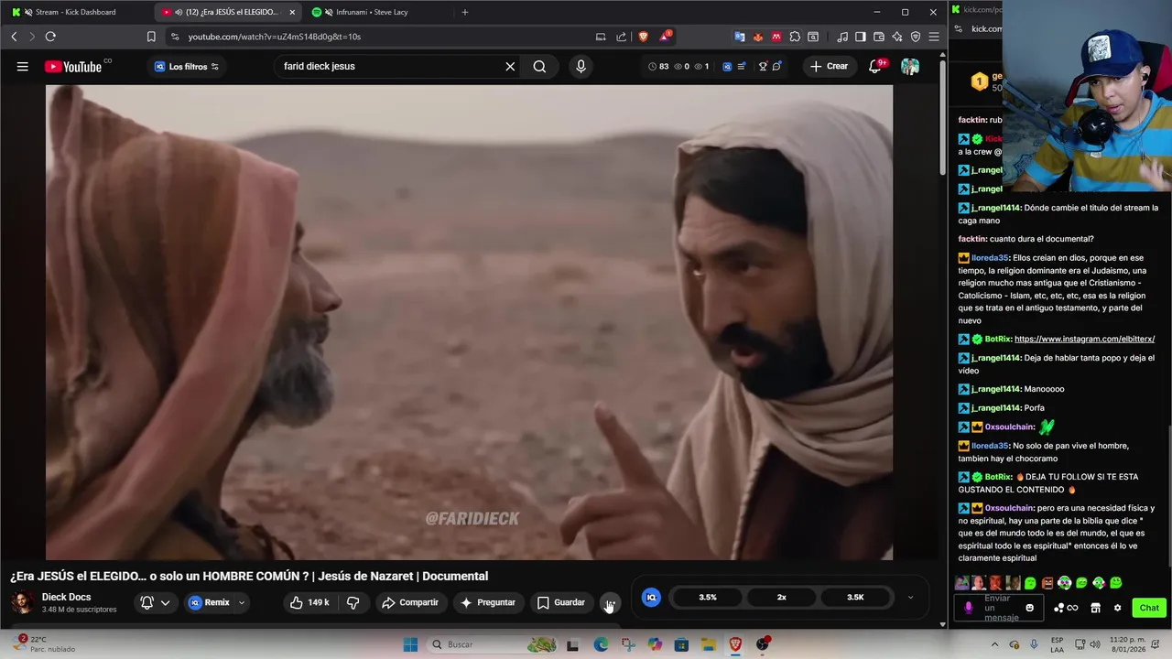Open Brave Leo AI sparkle icon

897,37
